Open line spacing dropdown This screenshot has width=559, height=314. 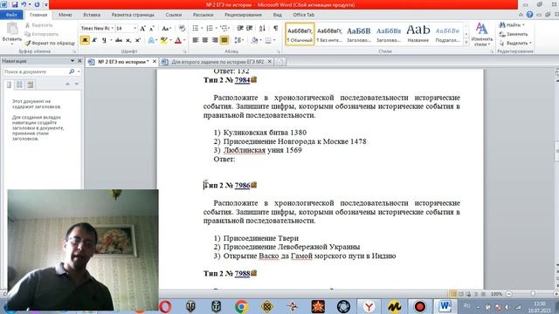click(238, 40)
